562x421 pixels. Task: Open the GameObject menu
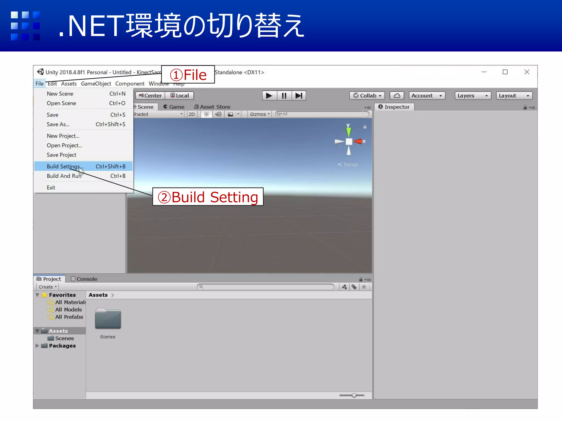pyautogui.click(x=96, y=84)
